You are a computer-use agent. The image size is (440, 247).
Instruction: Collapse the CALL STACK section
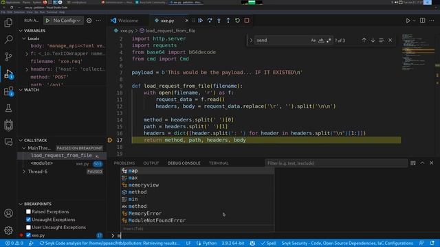point(35,140)
